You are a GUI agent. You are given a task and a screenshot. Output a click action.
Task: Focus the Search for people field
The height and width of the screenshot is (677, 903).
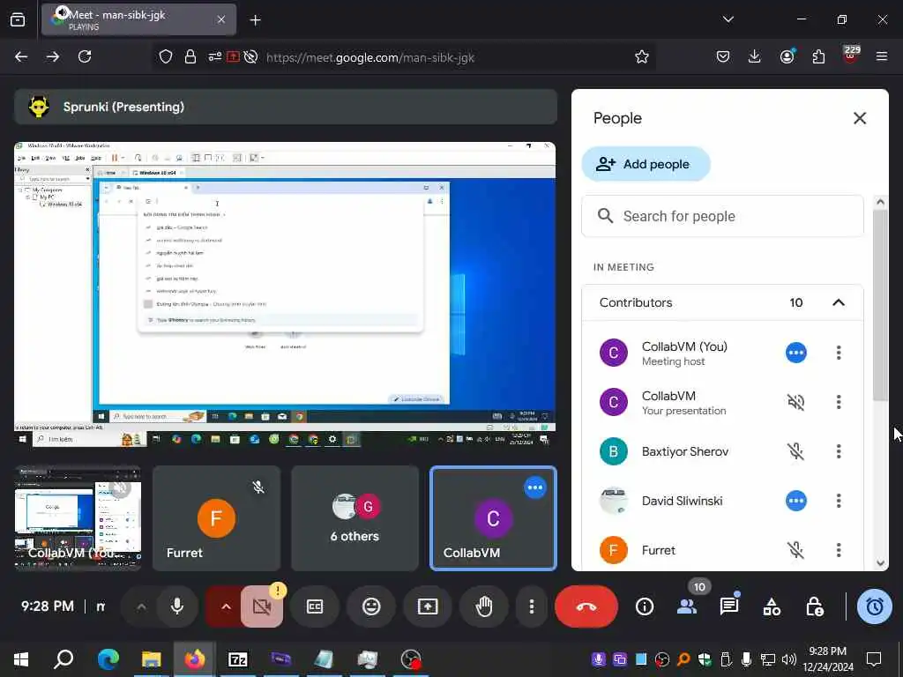coord(722,216)
